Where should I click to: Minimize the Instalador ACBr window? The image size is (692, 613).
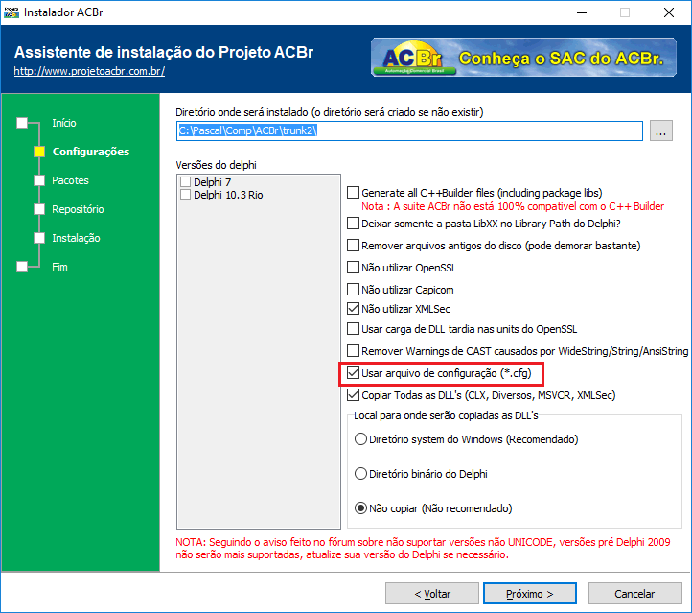(582, 12)
